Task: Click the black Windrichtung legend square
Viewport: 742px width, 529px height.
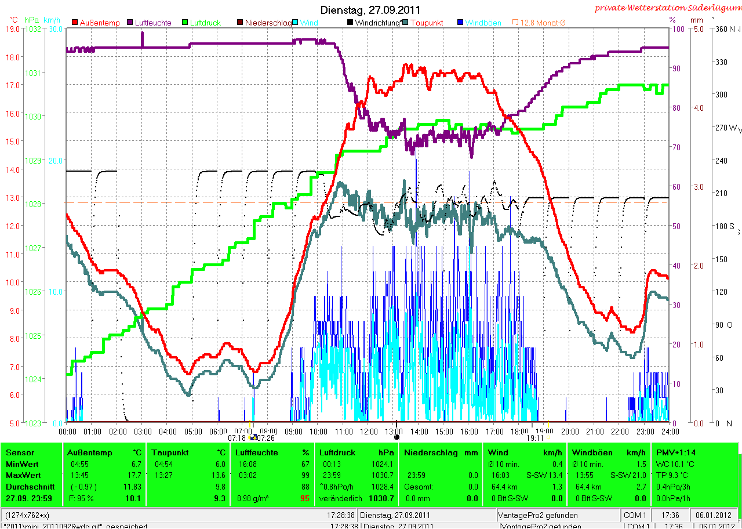Action: click(x=351, y=23)
